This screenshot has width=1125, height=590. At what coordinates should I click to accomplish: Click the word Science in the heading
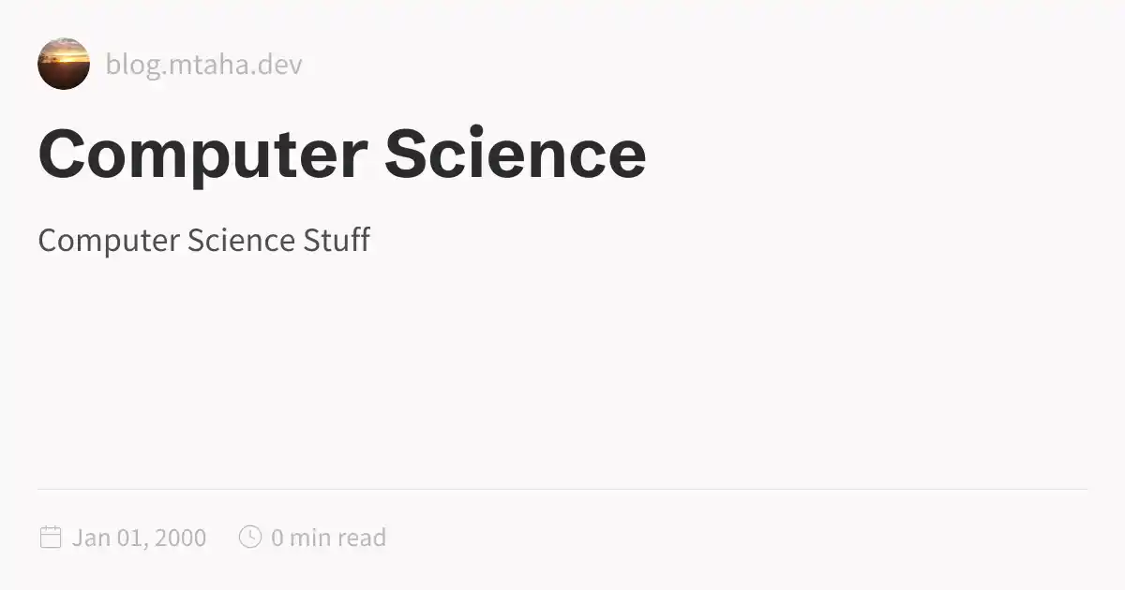coord(515,154)
